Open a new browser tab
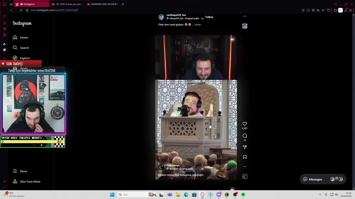The image size is (355, 199). (x=123, y=4)
